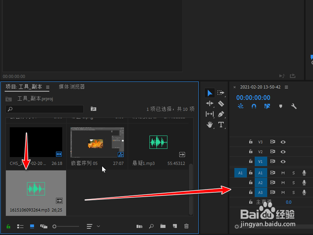Viewport: 313px width, 235px height.
Task: Click the project search field
Action: pyautogui.click(x=45, y=109)
